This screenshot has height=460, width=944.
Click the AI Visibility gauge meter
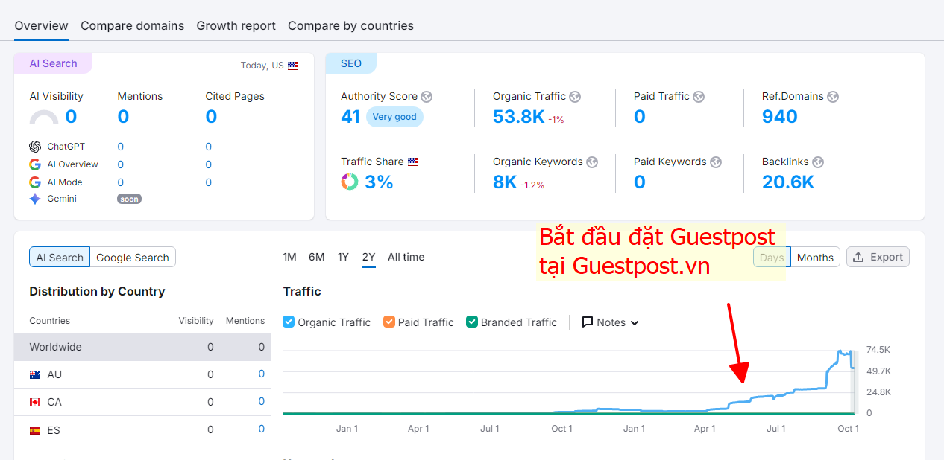(44, 118)
